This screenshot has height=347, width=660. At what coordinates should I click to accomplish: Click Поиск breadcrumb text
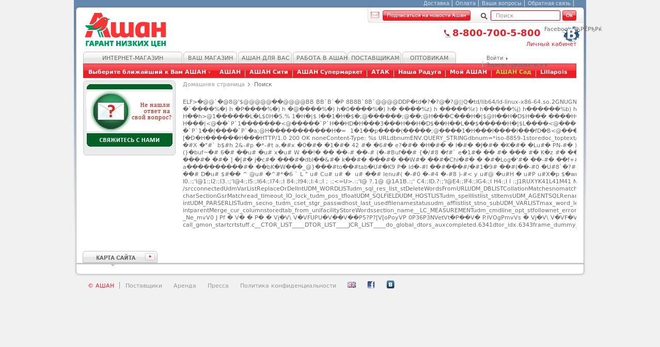(263, 84)
